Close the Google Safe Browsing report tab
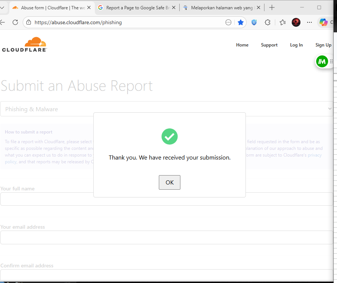337x283 pixels. tap(174, 7)
